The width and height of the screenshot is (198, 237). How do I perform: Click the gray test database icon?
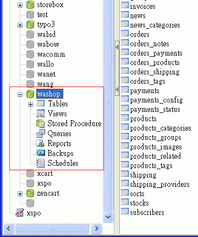coord(30,15)
